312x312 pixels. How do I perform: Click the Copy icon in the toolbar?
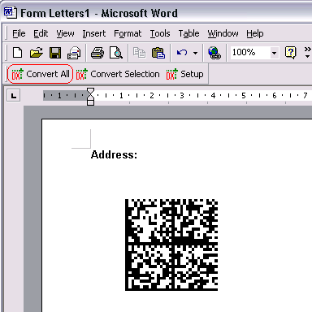(139, 53)
